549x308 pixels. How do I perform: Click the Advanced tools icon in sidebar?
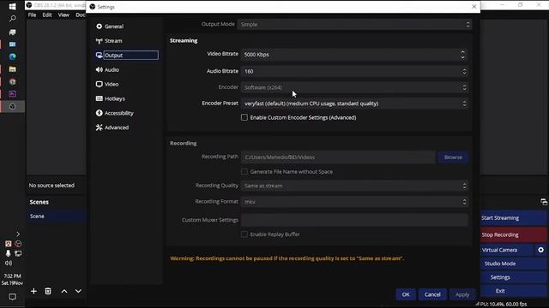100,127
